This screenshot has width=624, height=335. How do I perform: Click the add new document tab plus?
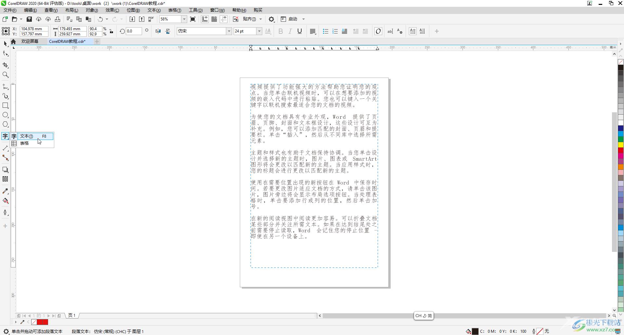coord(97,41)
